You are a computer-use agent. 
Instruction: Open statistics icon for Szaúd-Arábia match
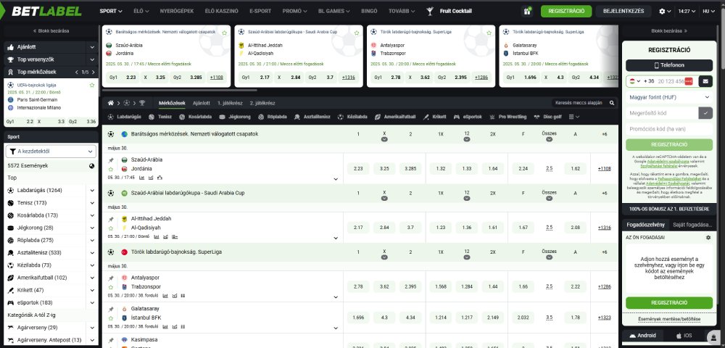click(142, 177)
